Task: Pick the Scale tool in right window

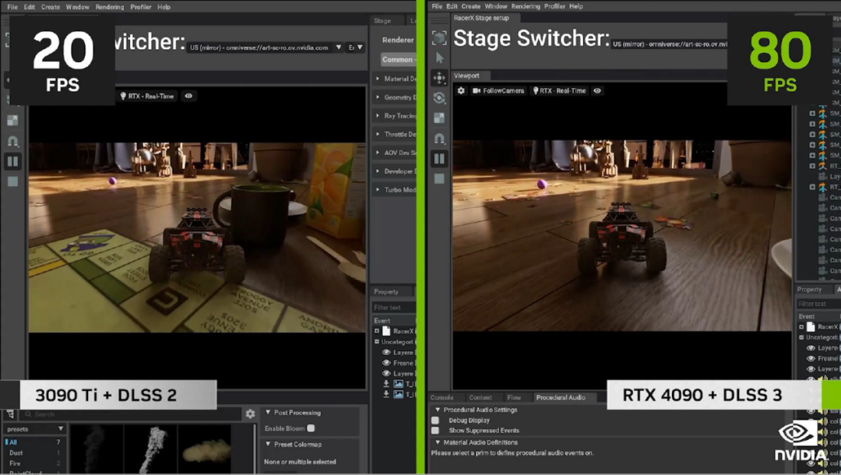Action: pyautogui.click(x=439, y=118)
